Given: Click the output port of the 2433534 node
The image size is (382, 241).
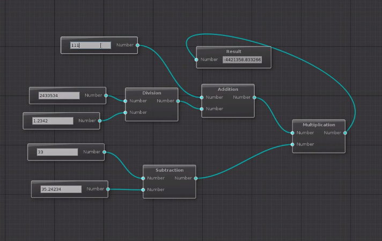Looking at the screenshot, I should click(106, 96).
